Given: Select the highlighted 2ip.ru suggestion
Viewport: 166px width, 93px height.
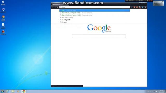Looking at the screenshot, I should [x=95, y=10].
